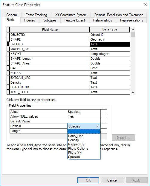This screenshot has width=150, height=186.
Task: Click the fields list scrollbar thumb
Action: click(x=133, y=34)
